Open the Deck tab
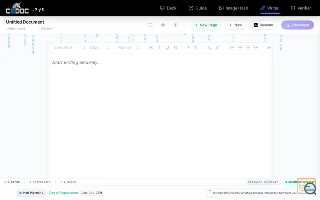The height and width of the screenshot is (200, 320). [168, 8]
